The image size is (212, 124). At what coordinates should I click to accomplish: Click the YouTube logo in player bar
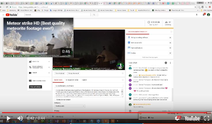[x=192, y=118]
